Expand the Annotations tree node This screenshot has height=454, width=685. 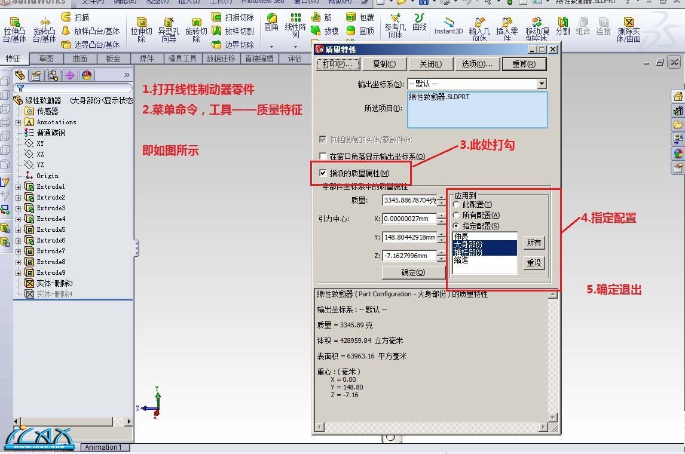pos(19,122)
